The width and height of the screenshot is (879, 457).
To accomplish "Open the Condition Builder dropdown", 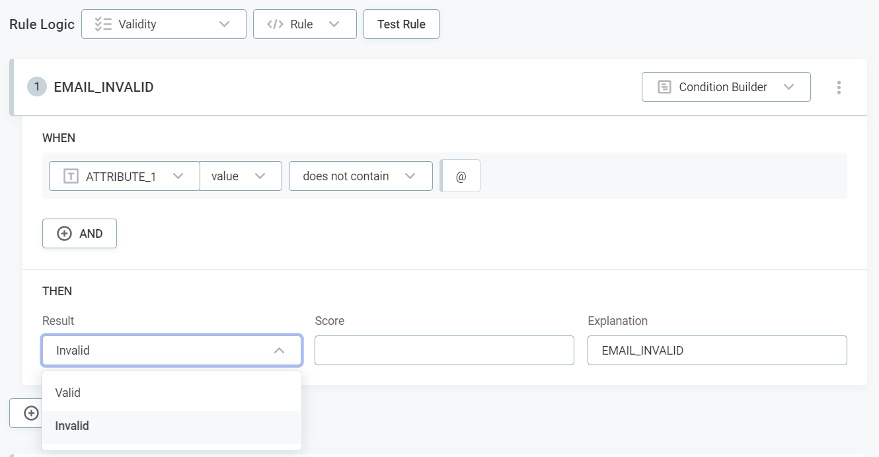I will point(726,87).
